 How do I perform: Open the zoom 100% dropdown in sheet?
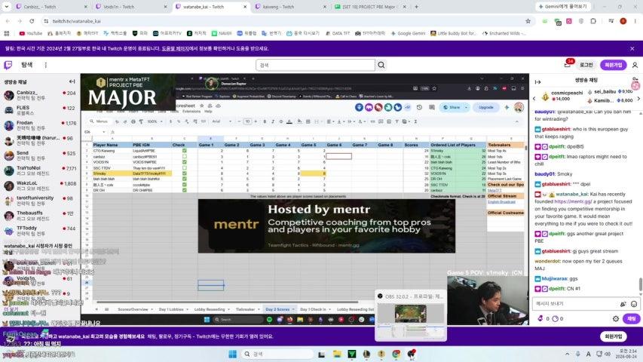tap(155, 121)
